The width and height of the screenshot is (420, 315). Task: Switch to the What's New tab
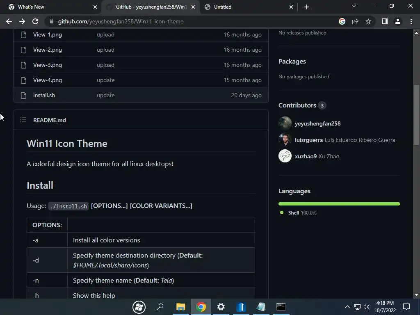pyautogui.click(x=51, y=7)
